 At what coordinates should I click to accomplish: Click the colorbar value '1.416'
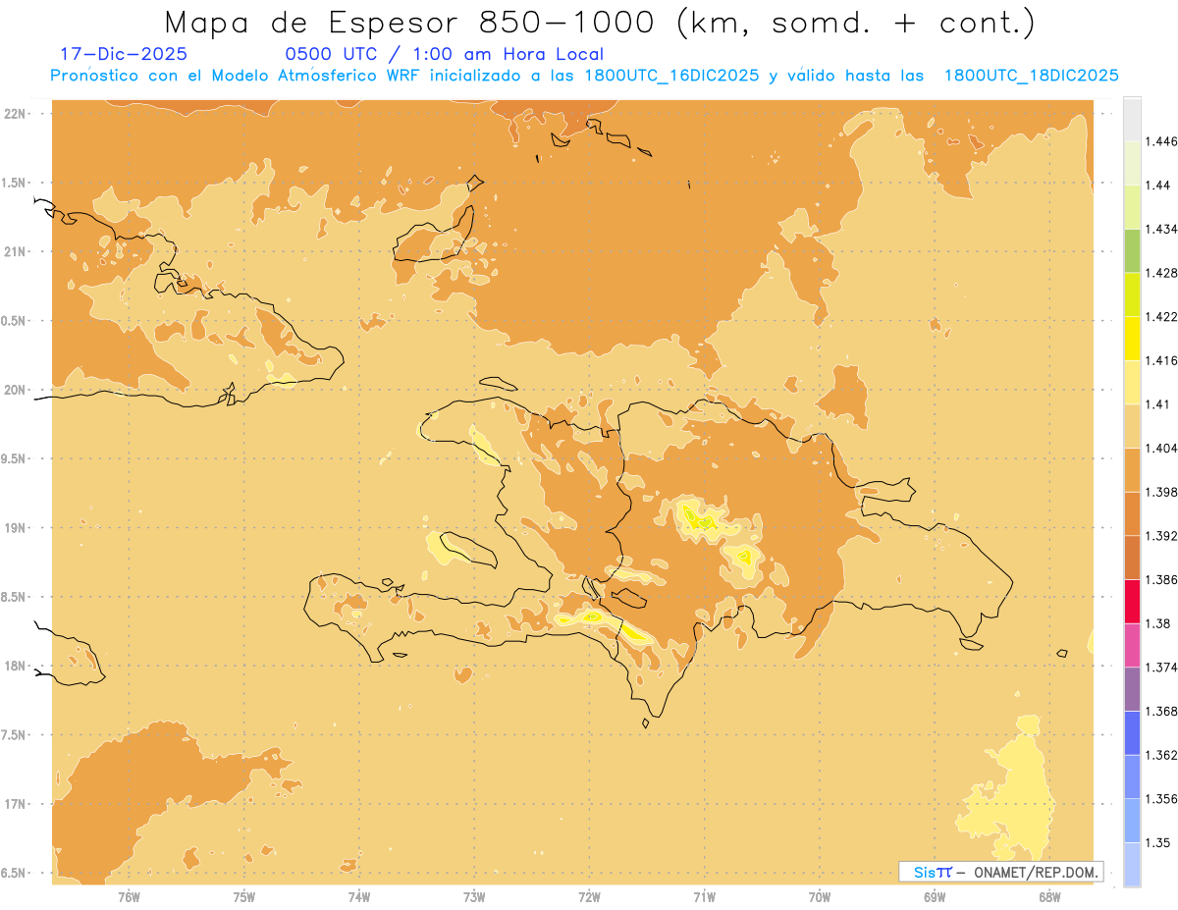[1162, 360]
